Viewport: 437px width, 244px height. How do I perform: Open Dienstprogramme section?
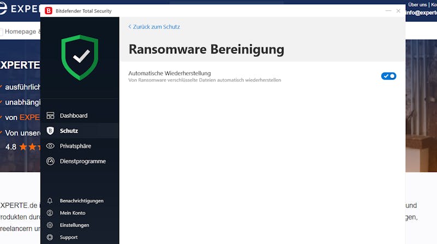coord(80,161)
